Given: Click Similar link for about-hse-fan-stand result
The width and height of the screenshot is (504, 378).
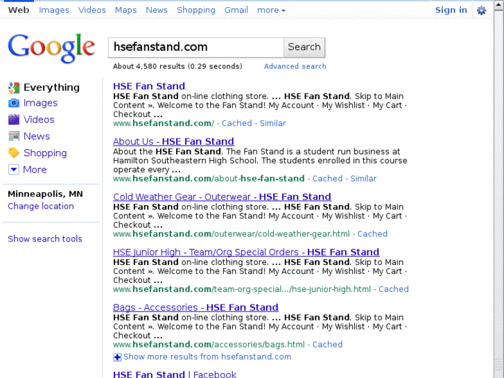Looking at the screenshot, I should [x=363, y=178].
